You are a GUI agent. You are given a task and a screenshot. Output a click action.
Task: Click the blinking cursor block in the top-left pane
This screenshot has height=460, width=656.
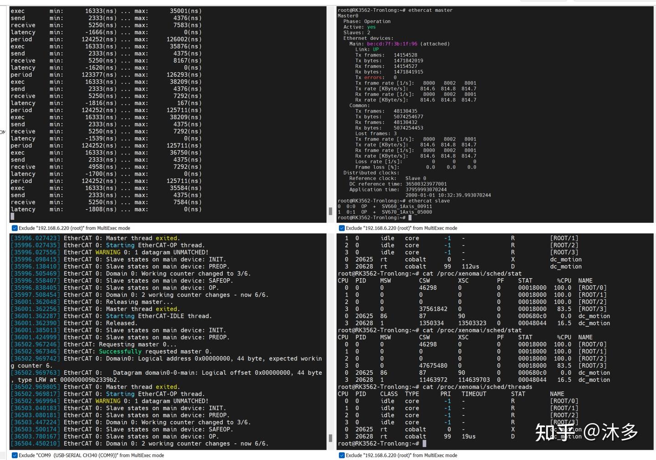pos(13,217)
